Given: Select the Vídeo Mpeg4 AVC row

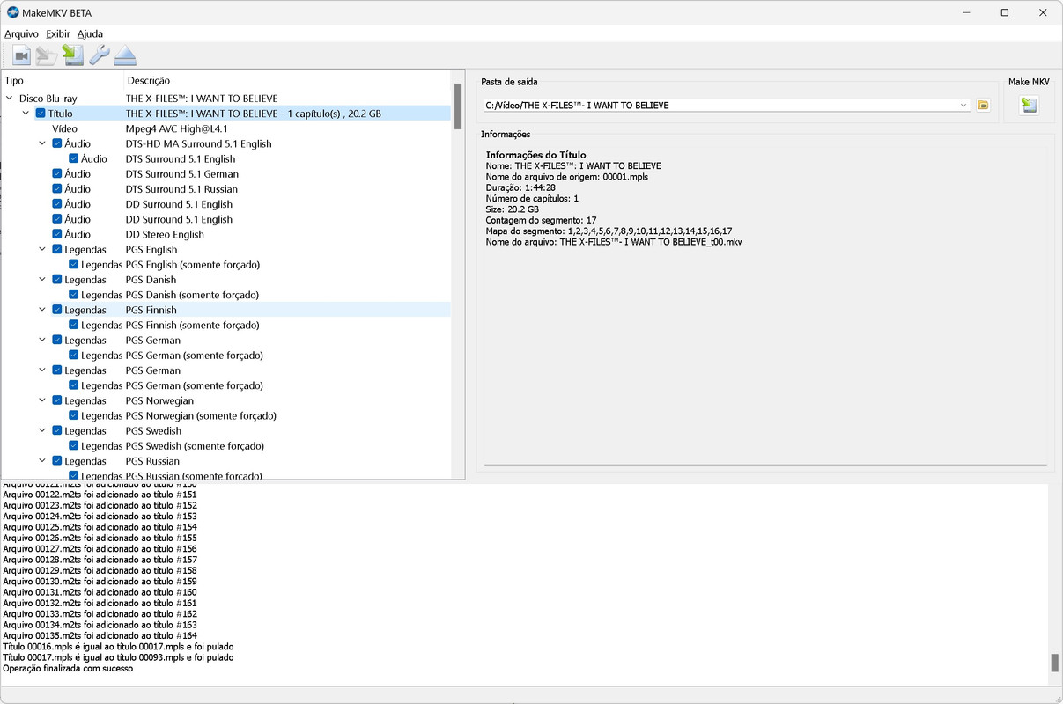Looking at the screenshot, I should (226, 128).
